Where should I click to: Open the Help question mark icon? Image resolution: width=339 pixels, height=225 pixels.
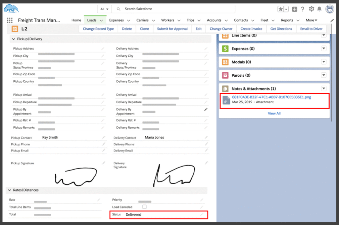(303, 9)
